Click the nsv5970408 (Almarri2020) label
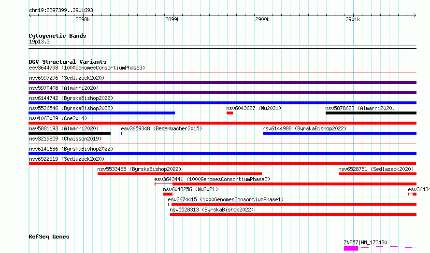Image resolution: width=430 pixels, height=253 pixels. pos(64,88)
